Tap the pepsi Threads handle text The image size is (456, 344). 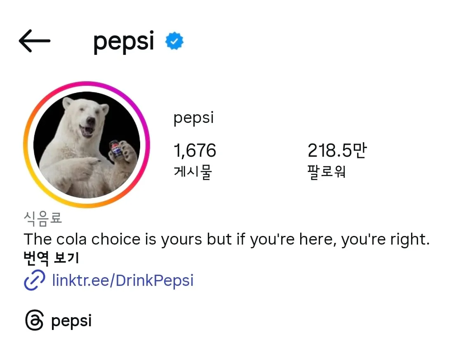71,320
